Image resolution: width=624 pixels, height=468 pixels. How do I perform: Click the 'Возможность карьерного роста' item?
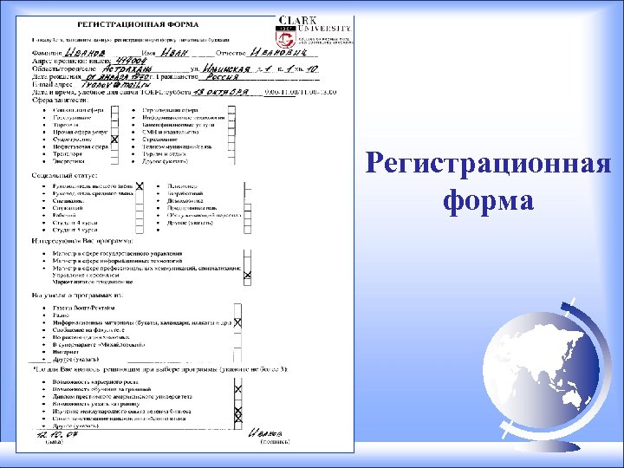tap(95, 382)
